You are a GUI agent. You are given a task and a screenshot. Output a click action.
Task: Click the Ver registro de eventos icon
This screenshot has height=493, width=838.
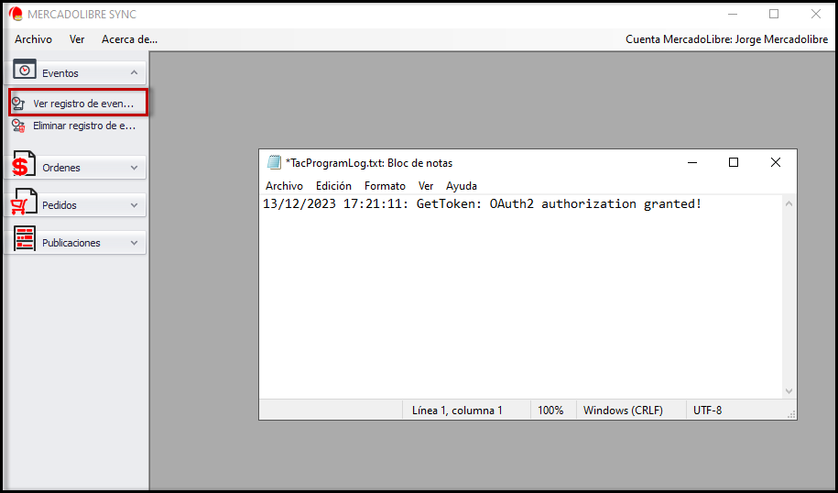18,103
